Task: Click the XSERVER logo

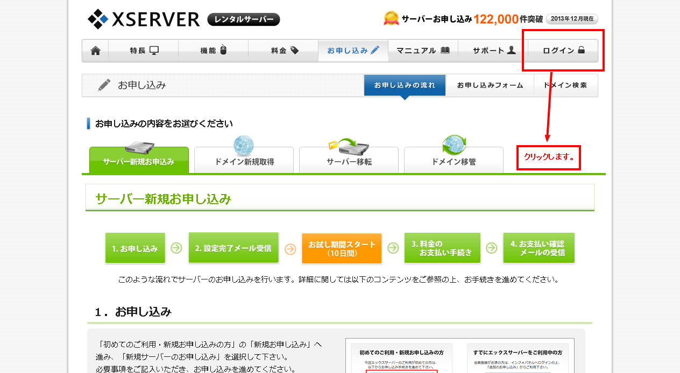Action: (x=144, y=19)
